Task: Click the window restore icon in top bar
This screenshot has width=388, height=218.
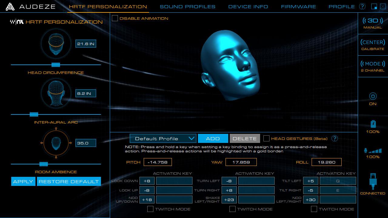Action: point(374,6)
